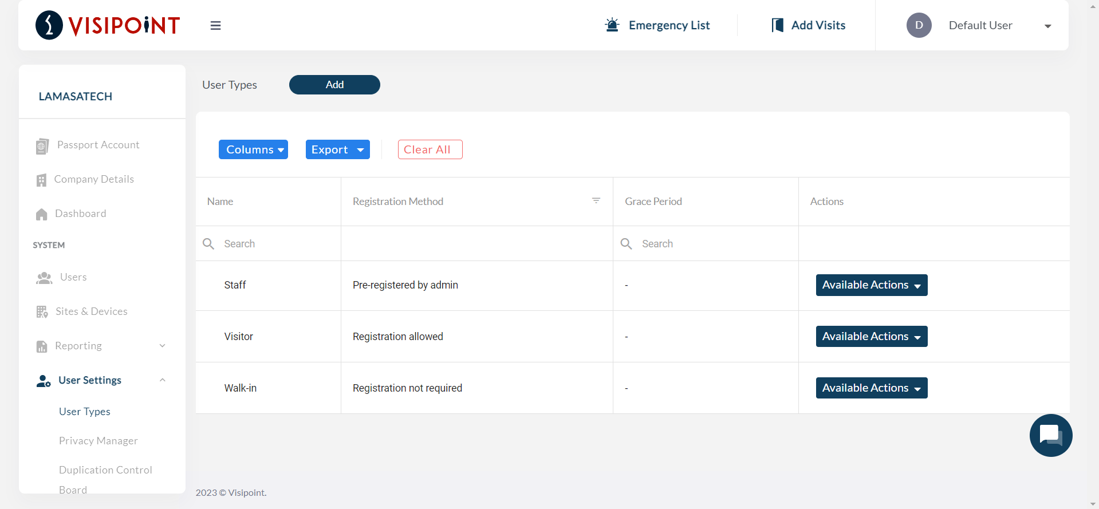Expand the Reporting submenu
Viewport: 1099px width, 509px height.
162,346
